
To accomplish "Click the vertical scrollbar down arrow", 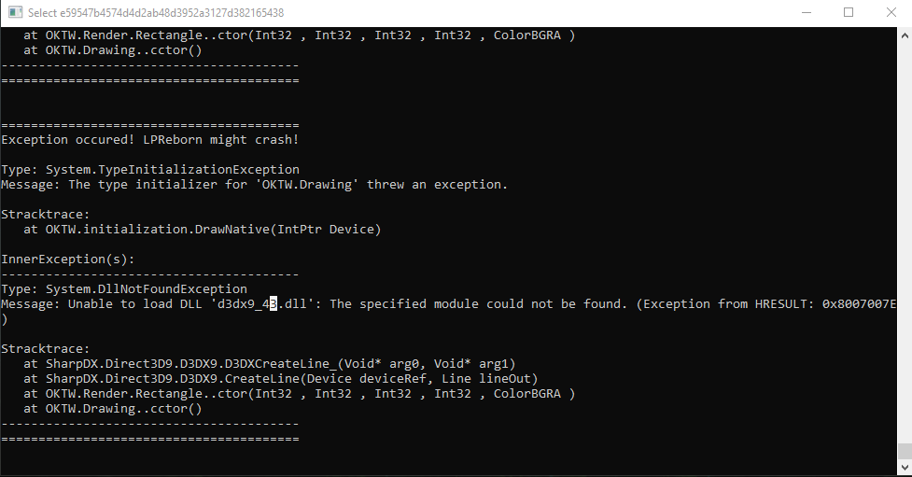I will [905, 467].
